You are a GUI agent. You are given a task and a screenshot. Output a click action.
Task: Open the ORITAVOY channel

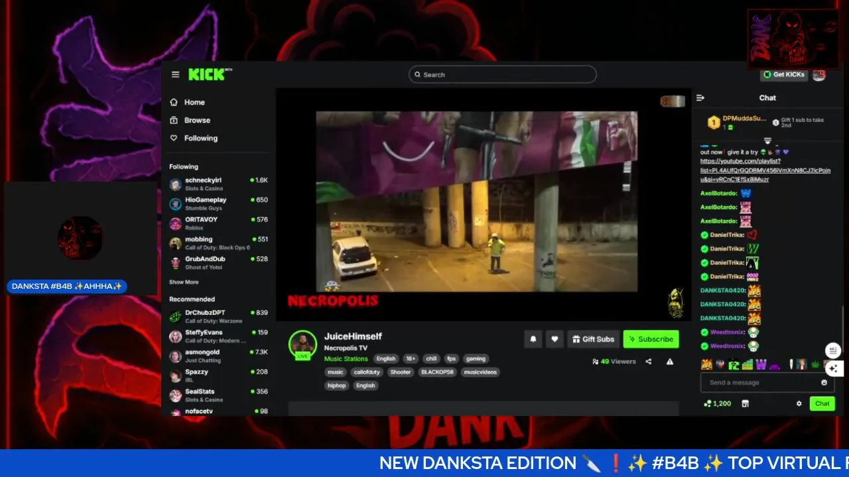coord(218,223)
